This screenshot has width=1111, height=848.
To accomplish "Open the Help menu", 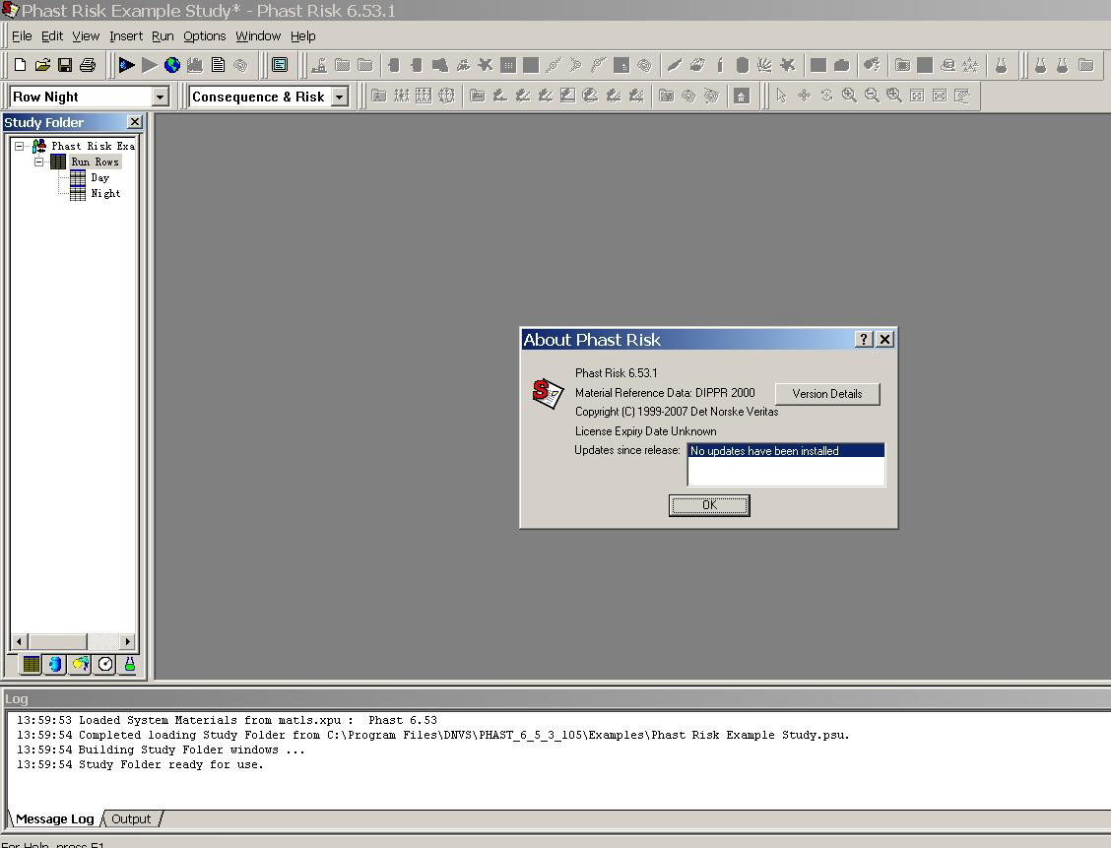I will click(x=302, y=36).
